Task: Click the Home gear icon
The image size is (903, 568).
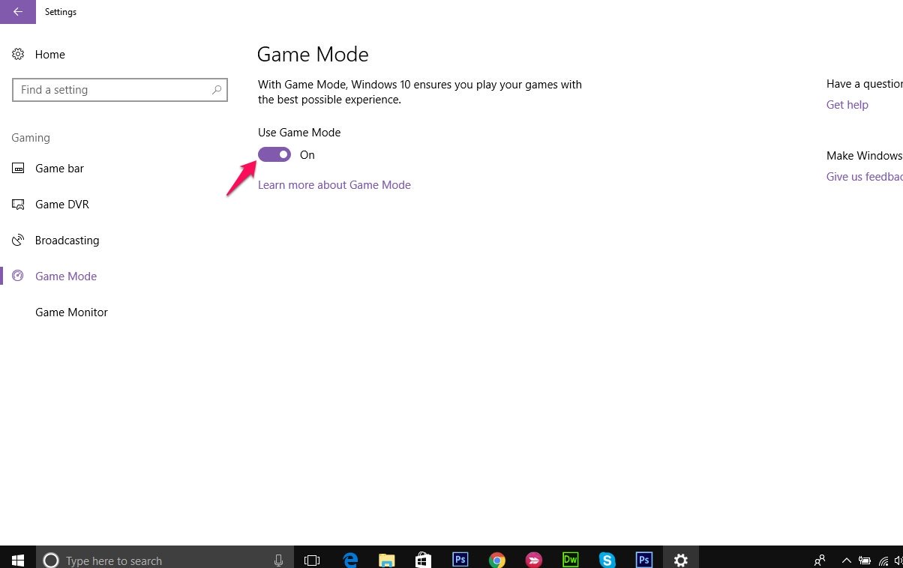Action: [18, 55]
